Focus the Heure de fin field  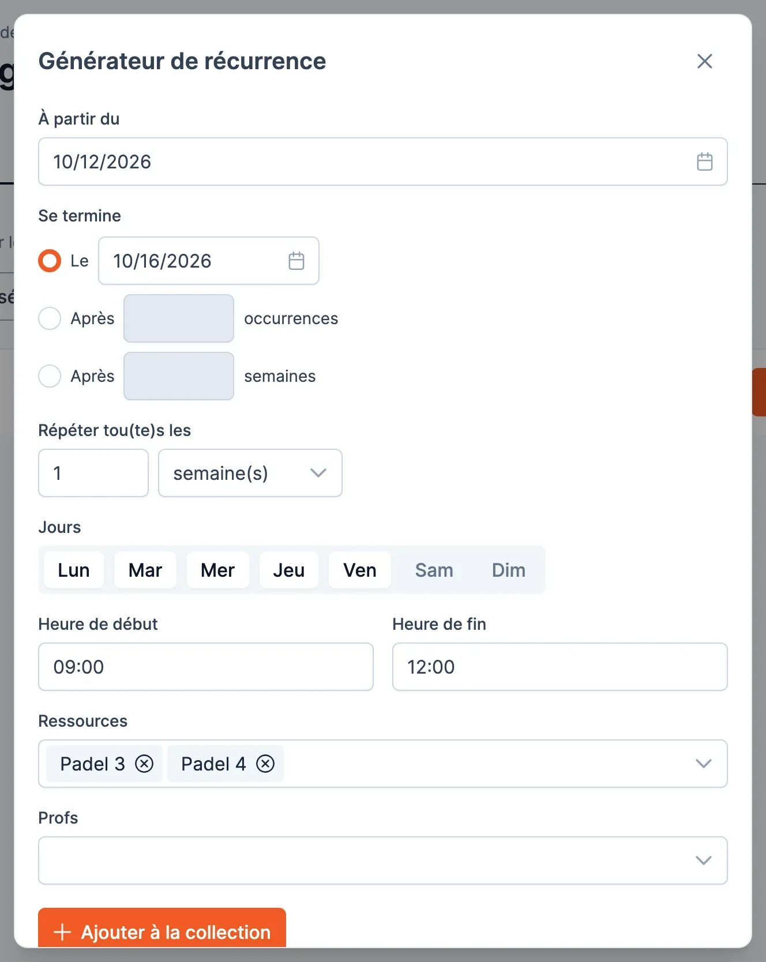click(560, 667)
